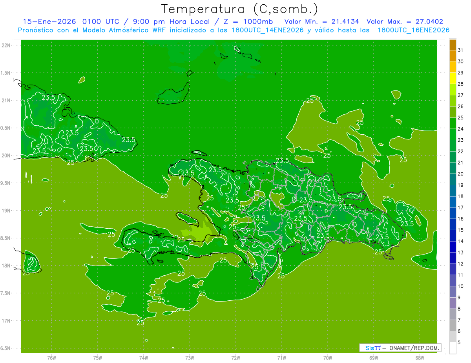Click legend value "26" on color bar

click(x=461, y=107)
